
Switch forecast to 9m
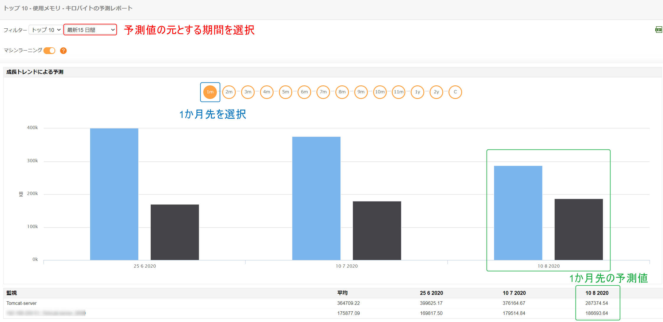pos(361,92)
